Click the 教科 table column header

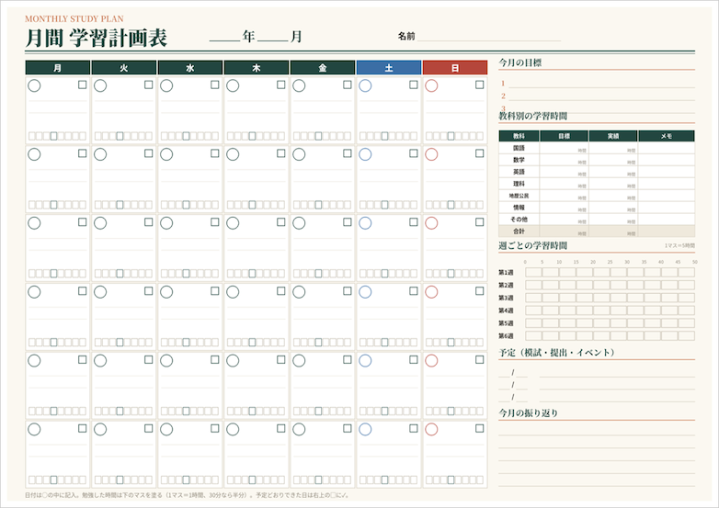pyautogui.click(x=519, y=136)
